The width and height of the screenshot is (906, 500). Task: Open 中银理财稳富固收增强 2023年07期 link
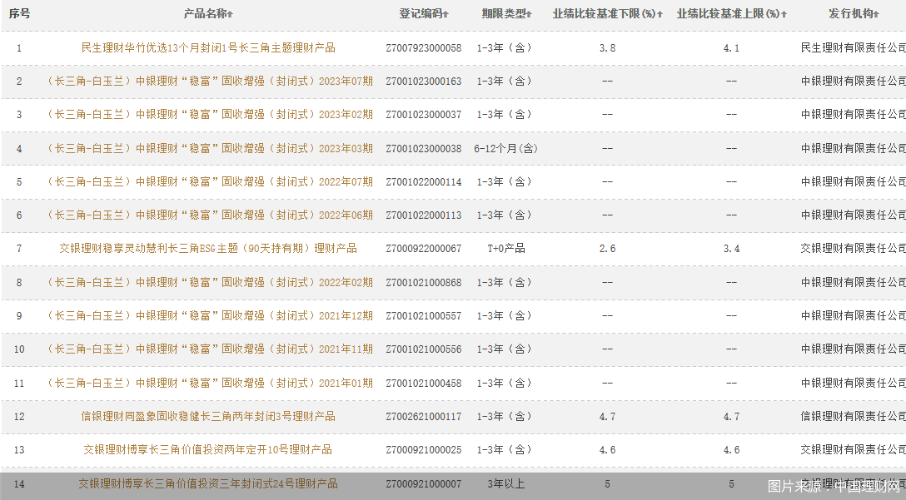tap(208, 82)
